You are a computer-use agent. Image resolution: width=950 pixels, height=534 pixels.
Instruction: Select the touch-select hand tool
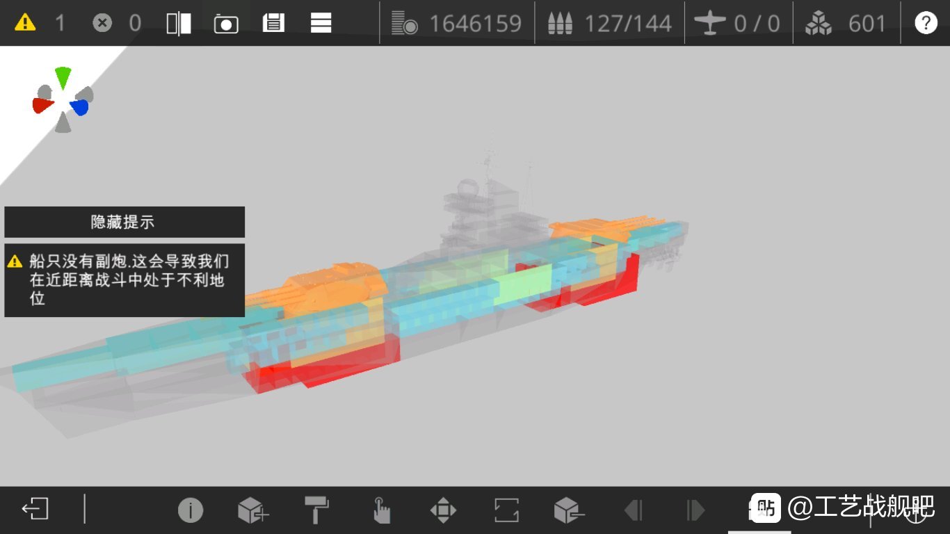click(381, 510)
